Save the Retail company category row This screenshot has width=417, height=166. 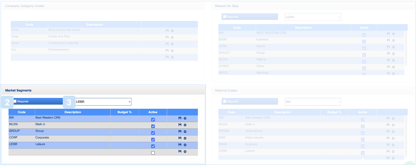[x=167, y=31]
